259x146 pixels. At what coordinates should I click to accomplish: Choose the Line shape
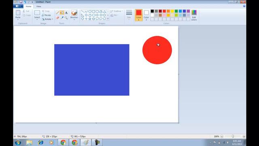click(83, 11)
